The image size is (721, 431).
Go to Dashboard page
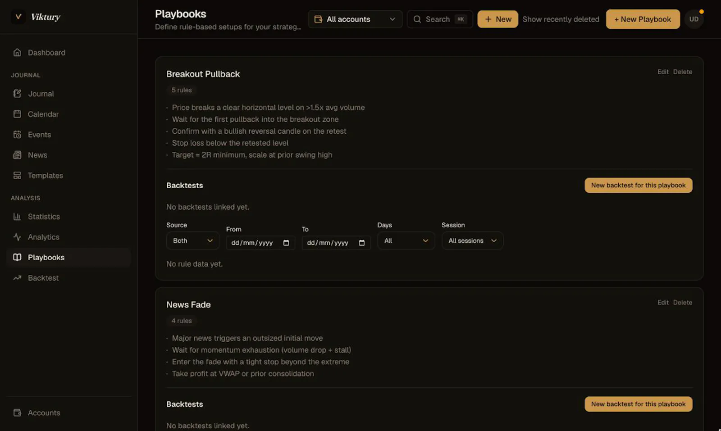[x=68, y=53]
